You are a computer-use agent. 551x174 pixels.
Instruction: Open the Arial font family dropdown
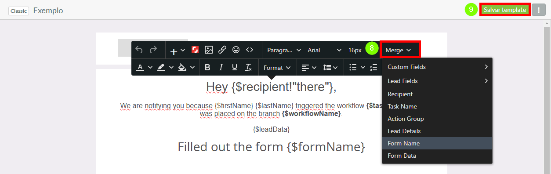pos(324,50)
